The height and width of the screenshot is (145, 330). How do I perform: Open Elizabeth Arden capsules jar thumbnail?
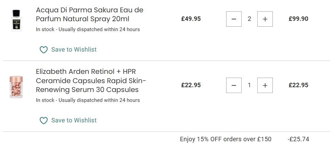[x=16, y=87]
